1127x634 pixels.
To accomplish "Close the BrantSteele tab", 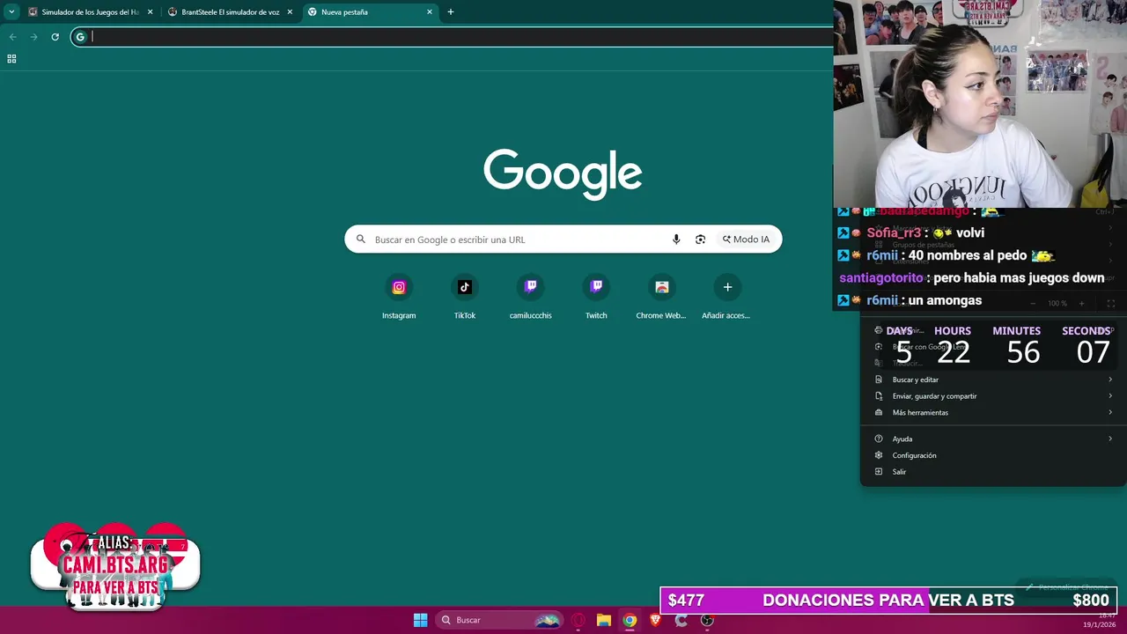I will tap(290, 12).
